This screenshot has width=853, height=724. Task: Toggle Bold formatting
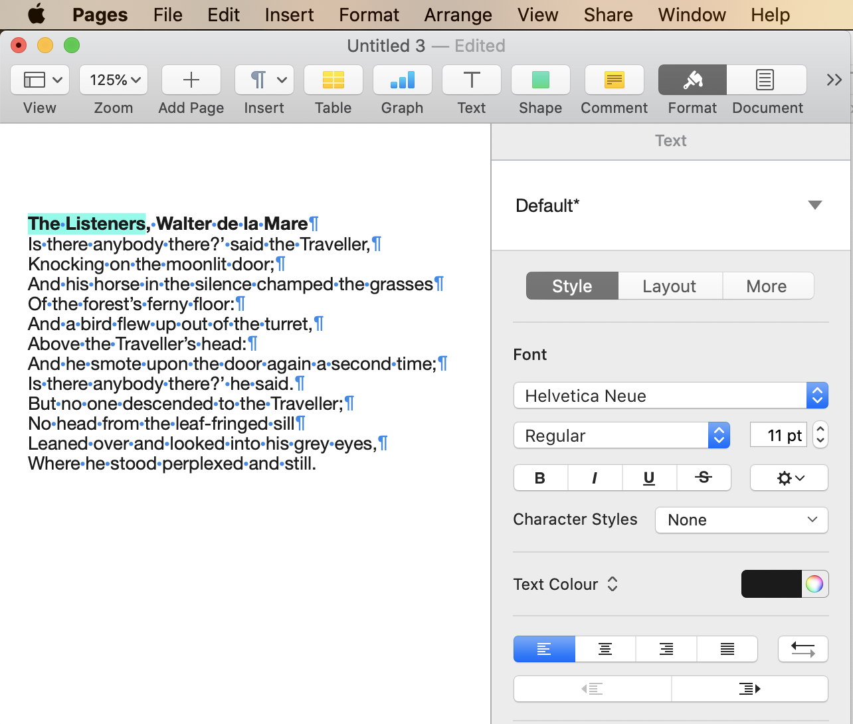[541, 478]
